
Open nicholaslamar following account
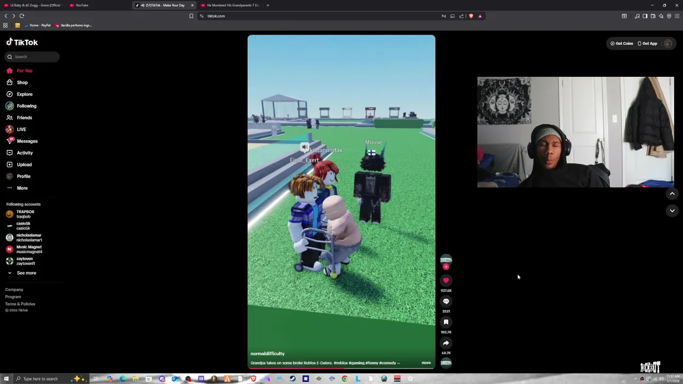(x=25, y=237)
